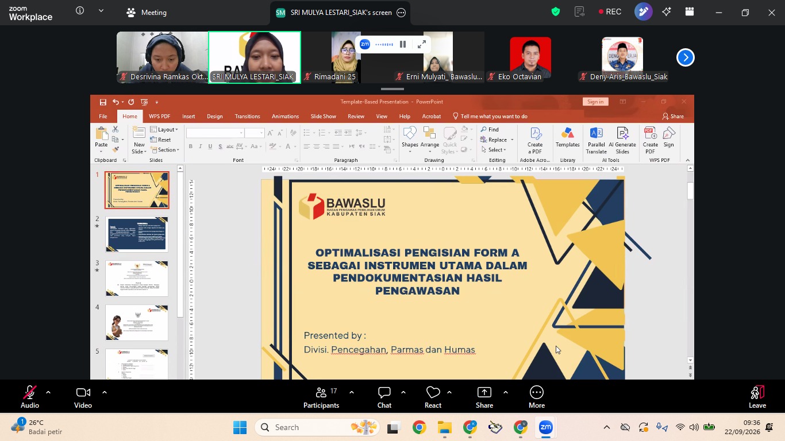Expand the Participants options arrow

click(352, 392)
